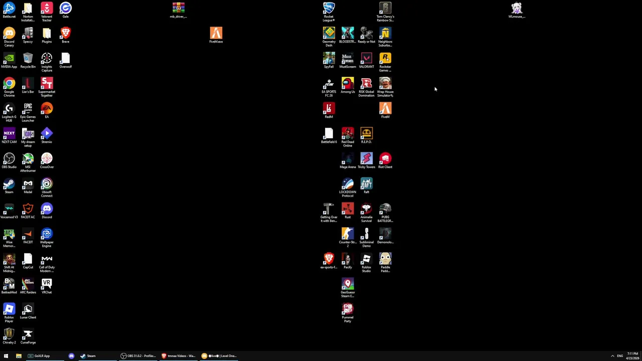The height and width of the screenshot is (361, 642).
Task: Open the Battle.net desktop shortcut
Action: tap(9, 11)
